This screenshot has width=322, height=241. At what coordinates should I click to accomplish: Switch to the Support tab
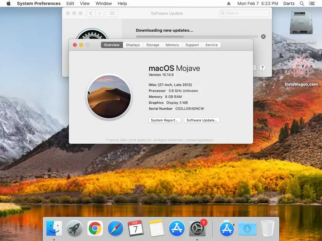click(x=192, y=45)
